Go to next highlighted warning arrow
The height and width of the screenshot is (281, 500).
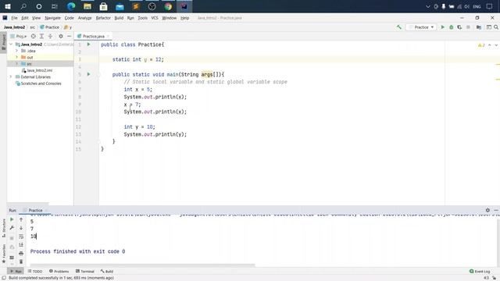pyautogui.click(x=496, y=45)
